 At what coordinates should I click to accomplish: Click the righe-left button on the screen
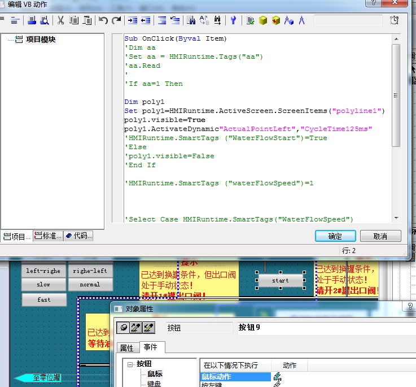pos(90,271)
